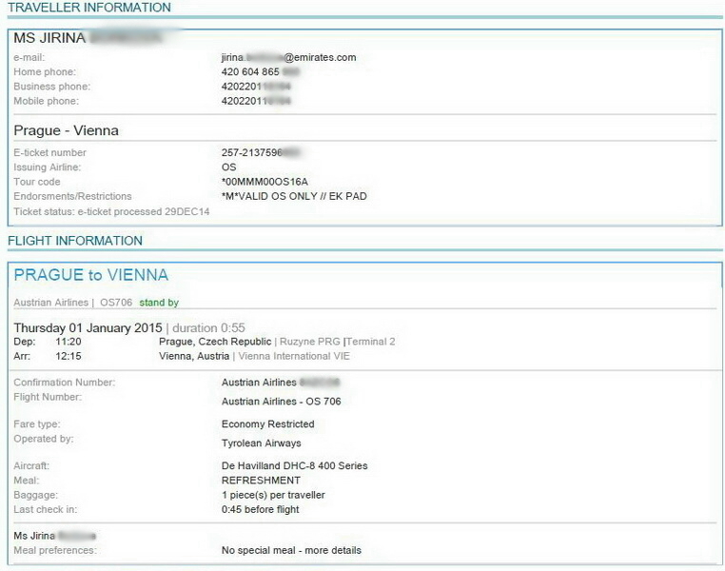Viewport: 725px width, 571px height.
Task: Click the green 'stand by' status
Action: tap(159, 303)
